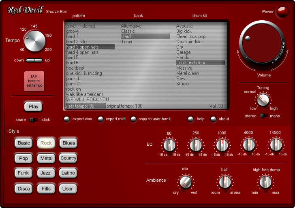Click the export midi round button
This screenshot has height=208, width=295.
point(100,119)
